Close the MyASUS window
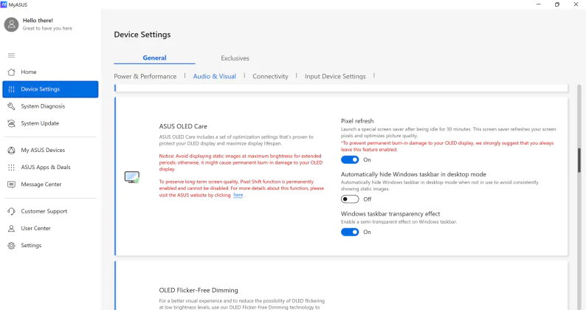Viewport: 586px width, 310px height. 576,4
